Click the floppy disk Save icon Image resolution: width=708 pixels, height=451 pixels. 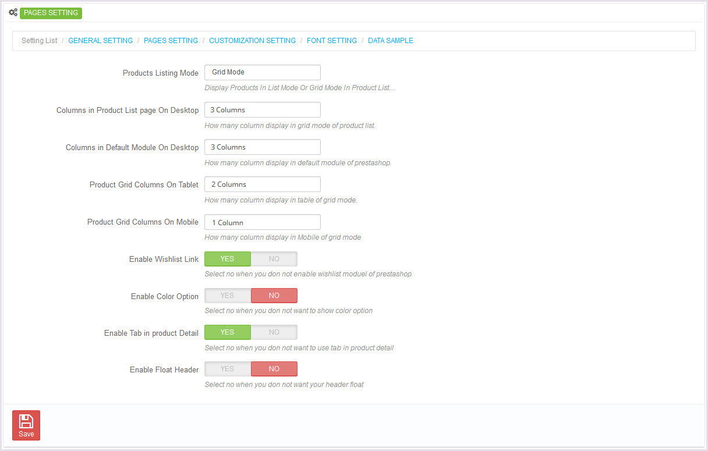pos(26,421)
